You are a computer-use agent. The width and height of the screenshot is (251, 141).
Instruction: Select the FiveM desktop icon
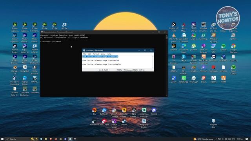223,80
